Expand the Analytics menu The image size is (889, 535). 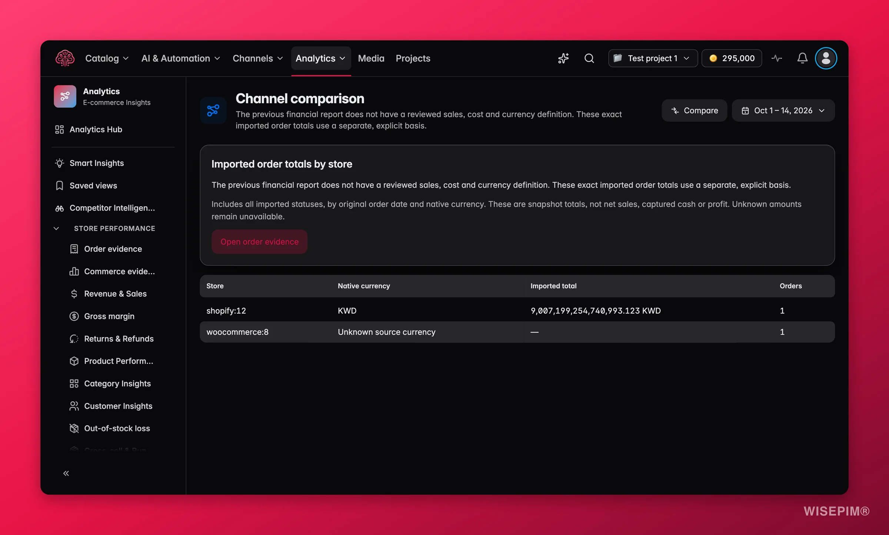321,58
